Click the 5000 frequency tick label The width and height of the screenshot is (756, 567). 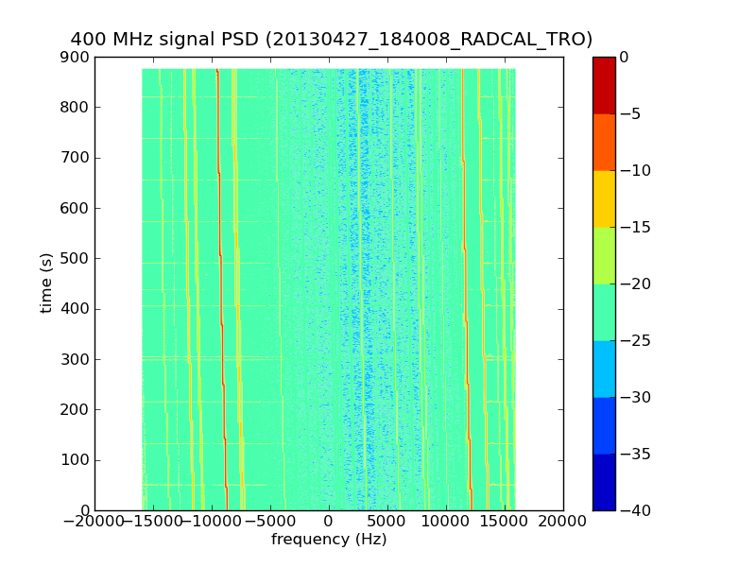click(387, 522)
